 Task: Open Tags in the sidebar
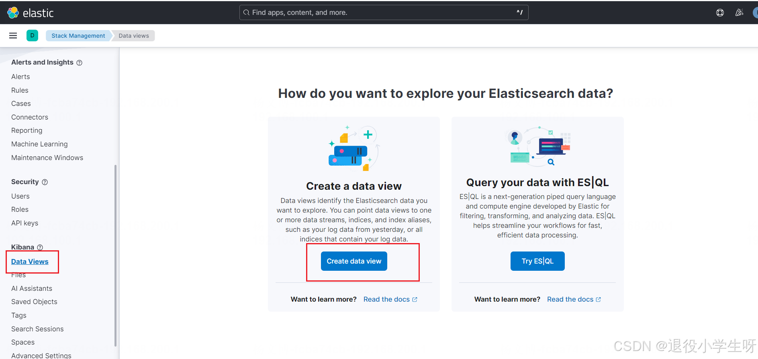tap(19, 315)
